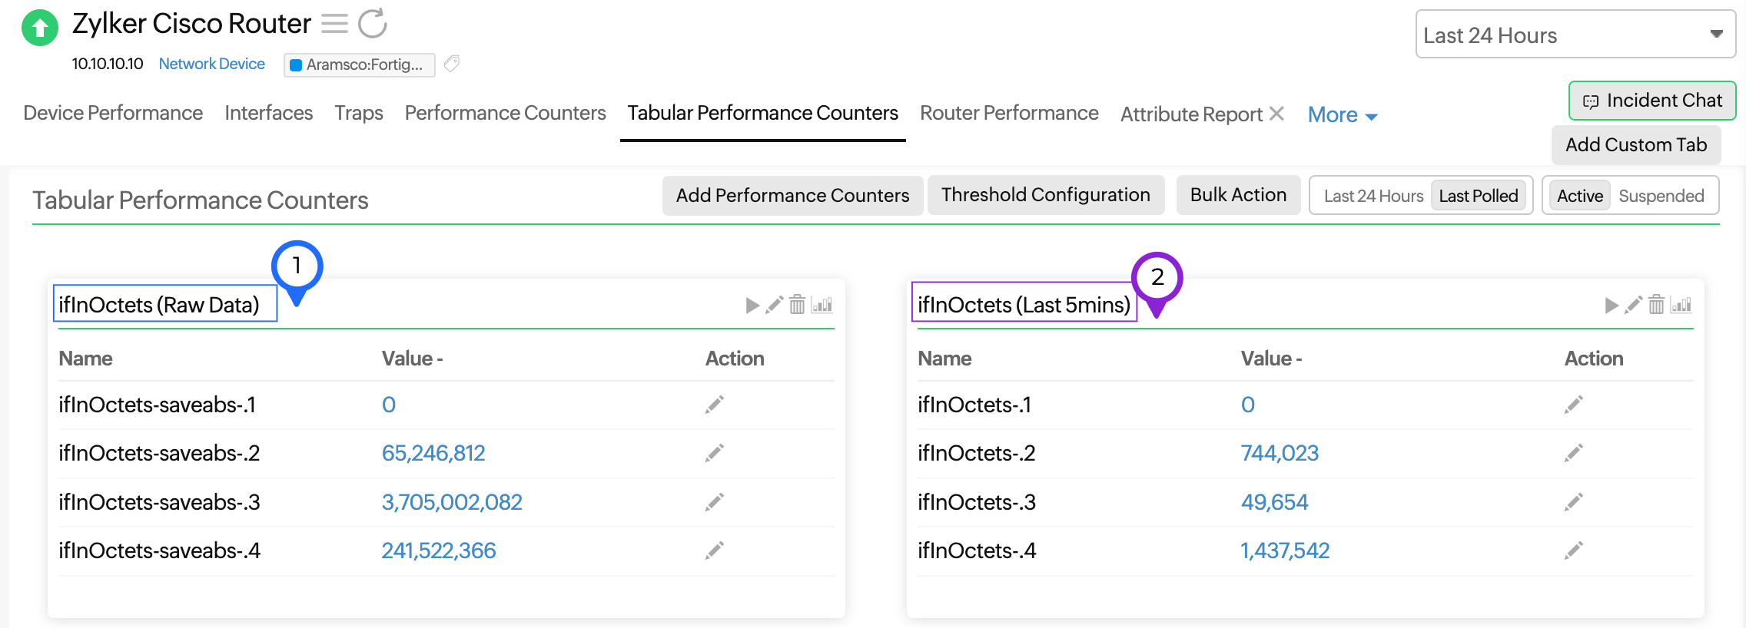Viewport: 1746px width, 628px height.
Task: Expand the More tabs dropdown
Action: coord(1342,115)
